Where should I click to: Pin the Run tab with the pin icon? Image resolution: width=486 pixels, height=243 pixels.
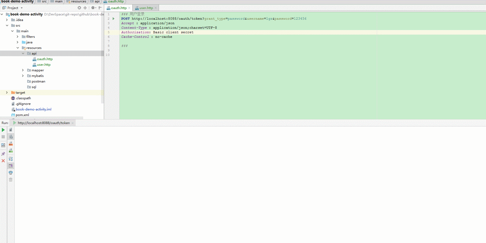(3, 154)
